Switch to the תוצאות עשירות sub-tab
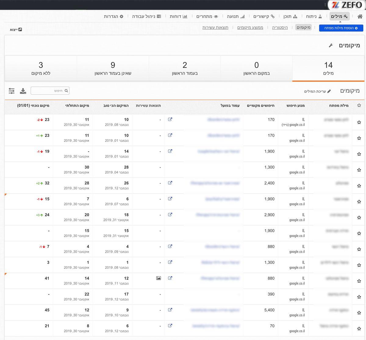The image size is (366, 340). point(215,28)
